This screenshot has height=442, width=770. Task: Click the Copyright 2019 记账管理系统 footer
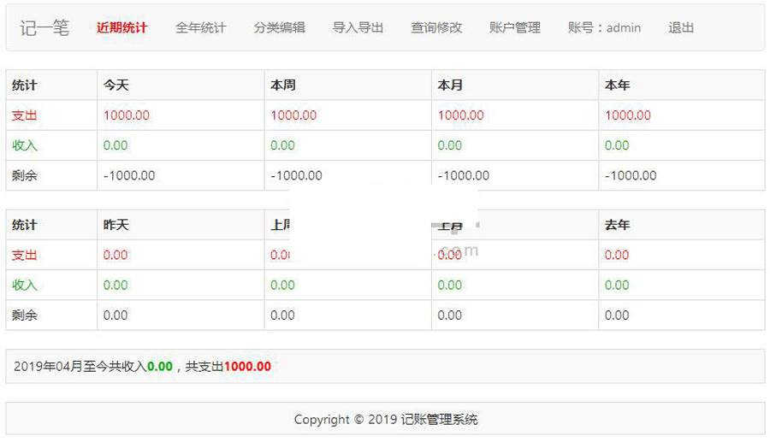click(x=385, y=419)
